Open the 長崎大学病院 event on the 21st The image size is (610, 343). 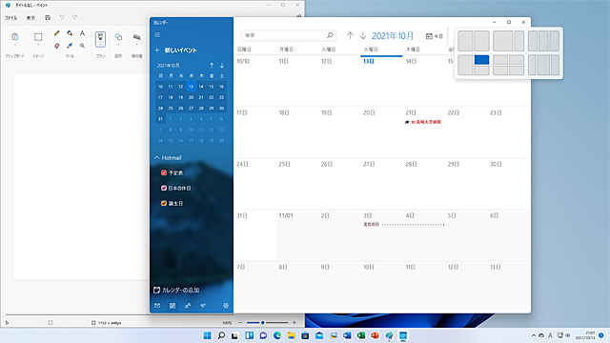tap(423, 122)
